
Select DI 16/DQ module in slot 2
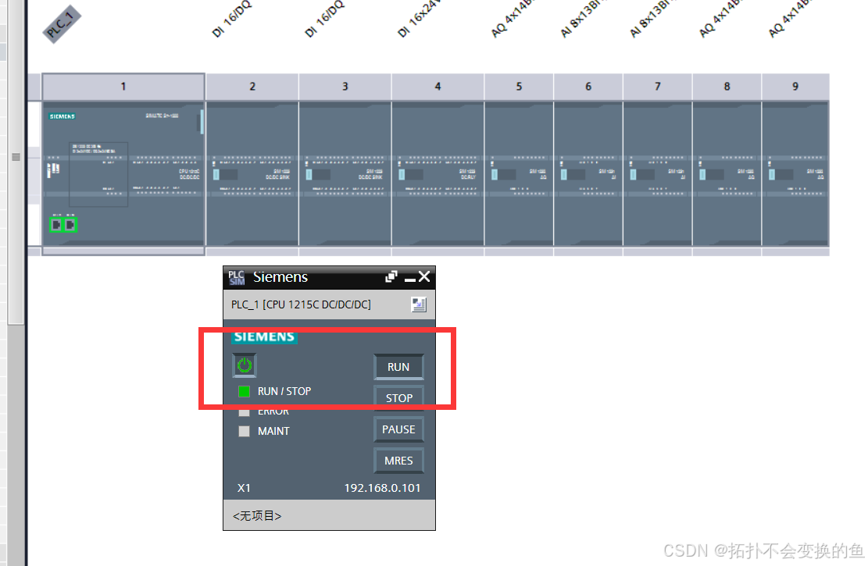click(x=252, y=174)
